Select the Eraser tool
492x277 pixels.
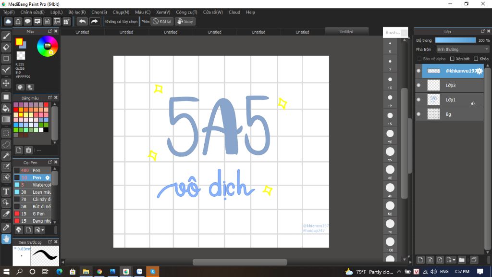point(6,47)
